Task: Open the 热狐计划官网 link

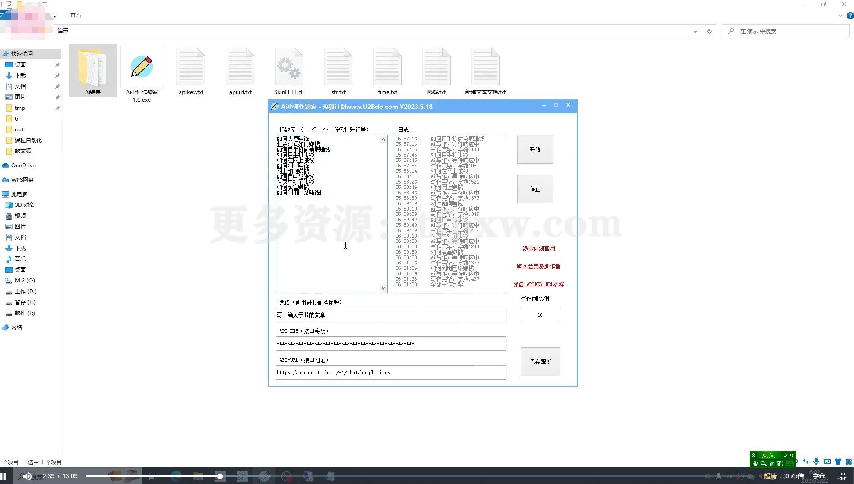Action: 538,248
